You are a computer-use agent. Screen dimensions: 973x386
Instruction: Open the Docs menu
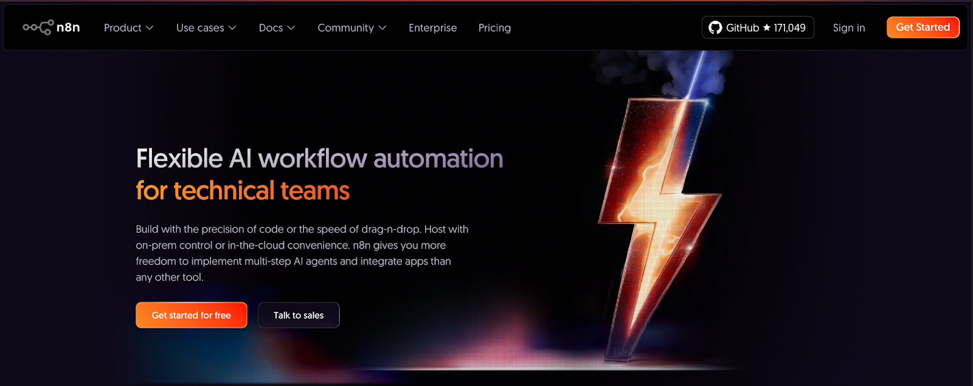(x=277, y=28)
